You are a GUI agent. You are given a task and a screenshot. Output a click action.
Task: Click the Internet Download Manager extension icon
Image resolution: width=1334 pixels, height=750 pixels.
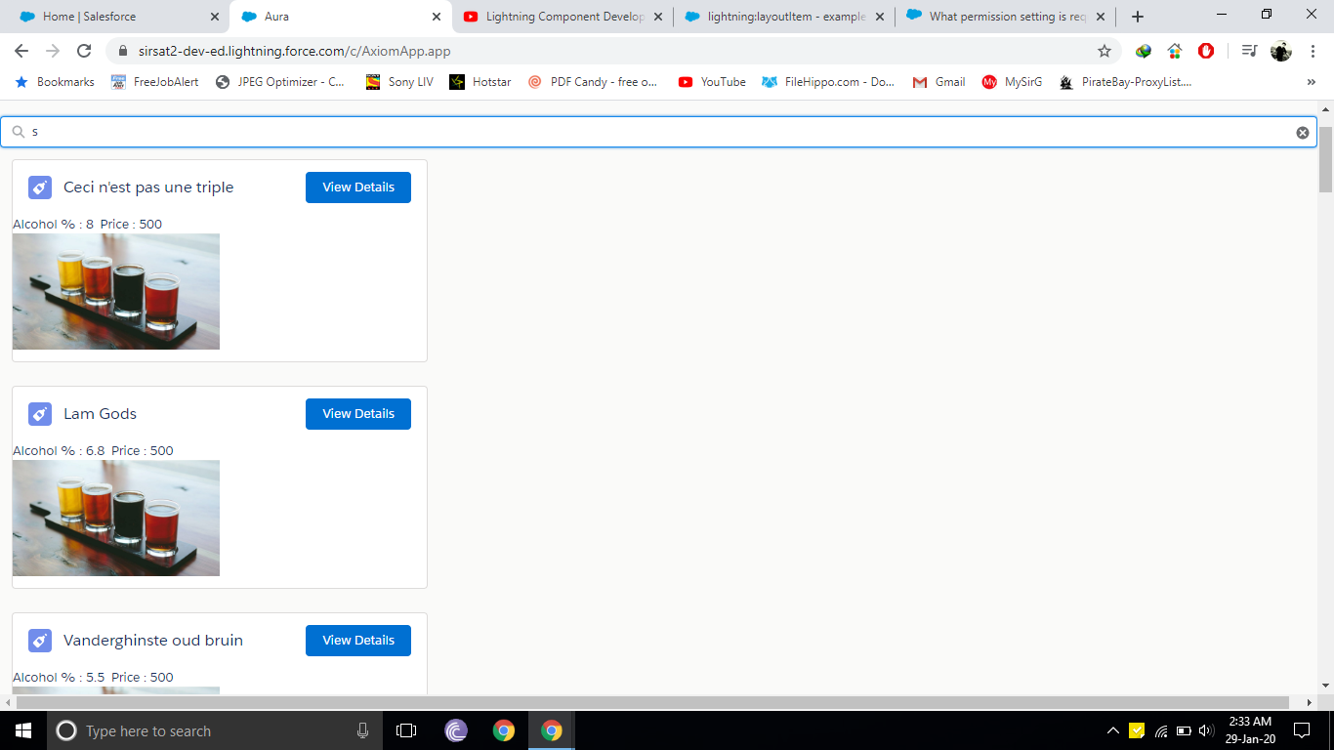click(1144, 51)
